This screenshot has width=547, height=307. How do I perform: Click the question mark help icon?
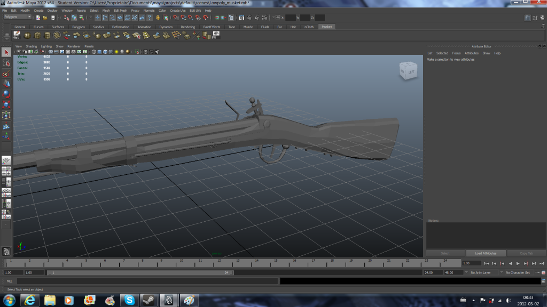tap(150, 18)
